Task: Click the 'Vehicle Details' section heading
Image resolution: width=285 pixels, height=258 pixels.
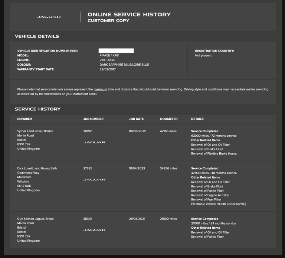Action: (37, 36)
